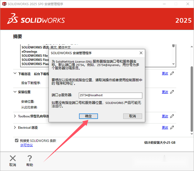This screenshot has height=171, width=194.
Task: Close the SNL server dialog with X
Action: [x=141, y=53]
